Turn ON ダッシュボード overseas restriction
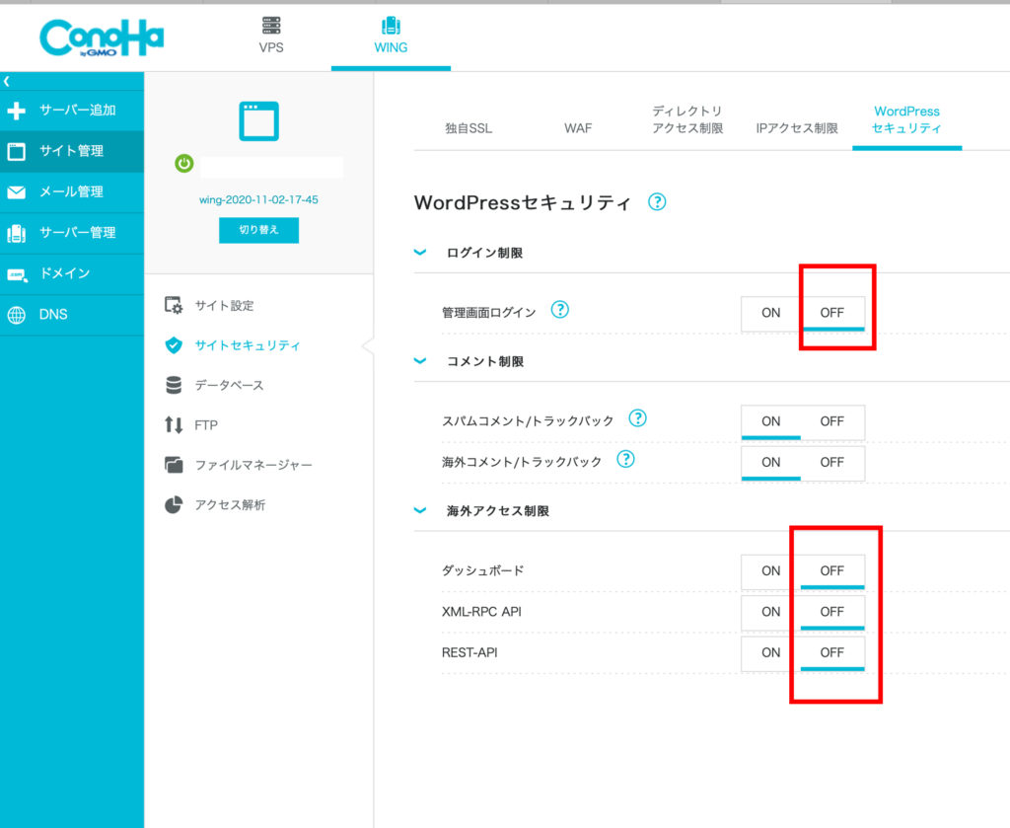This screenshot has width=1010, height=828. [771, 571]
